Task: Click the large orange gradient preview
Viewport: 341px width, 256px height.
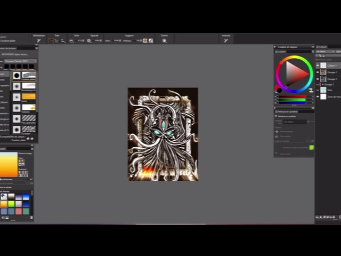Action: point(9,165)
